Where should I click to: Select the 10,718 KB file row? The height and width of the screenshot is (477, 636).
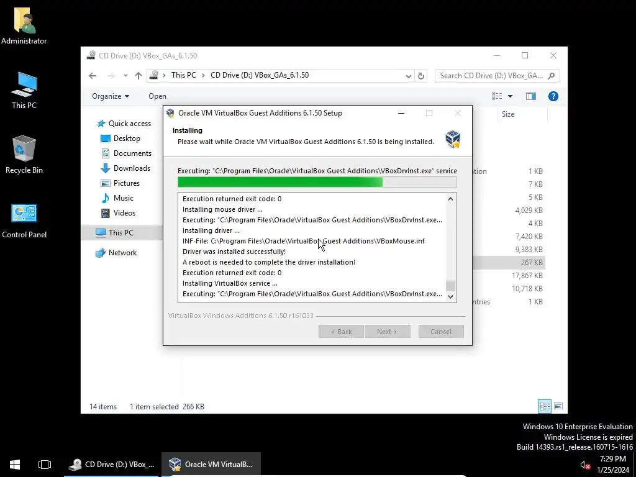pos(508,288)
